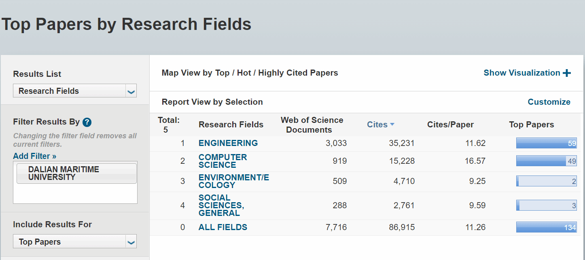Select the ENVIRONMENT/ECOLOGY field link
The width and height of the screenshot is (585, 260).
[233, 181]
